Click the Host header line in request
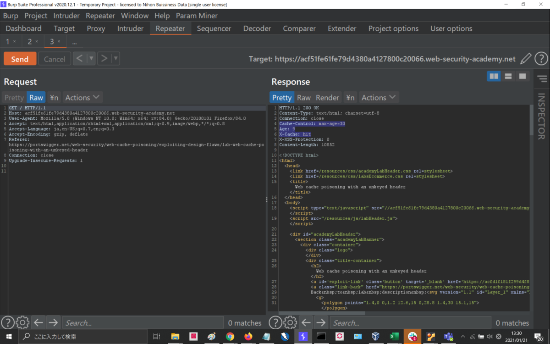The image size is (550, 344). tap(92, 113)
